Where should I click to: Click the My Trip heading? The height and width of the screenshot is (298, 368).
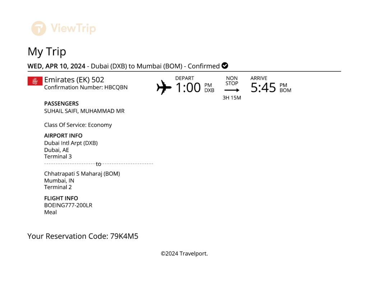(47, 52)
